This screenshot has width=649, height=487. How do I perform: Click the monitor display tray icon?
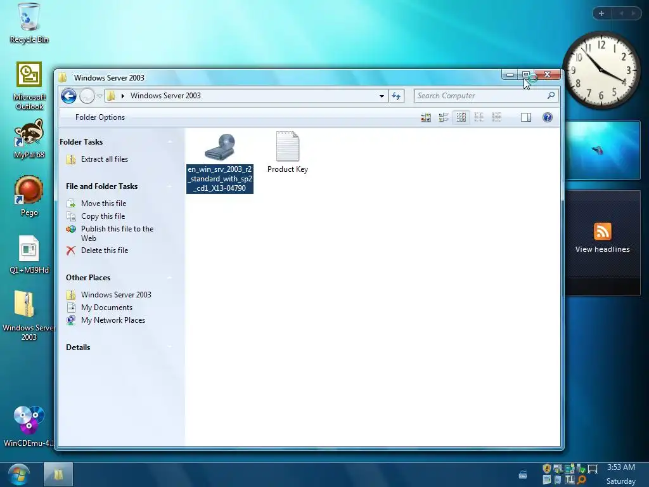point(593,469)
